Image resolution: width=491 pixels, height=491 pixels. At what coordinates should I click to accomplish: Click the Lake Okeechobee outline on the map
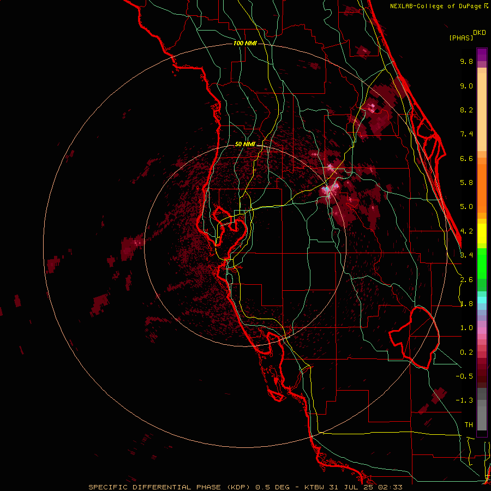click(414, 338)
